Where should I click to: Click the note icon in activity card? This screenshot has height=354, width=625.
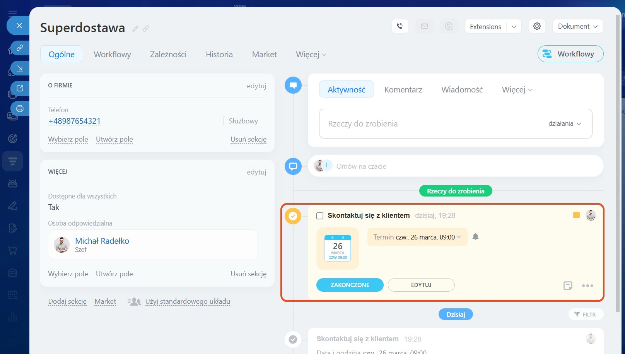pos(568,286)
